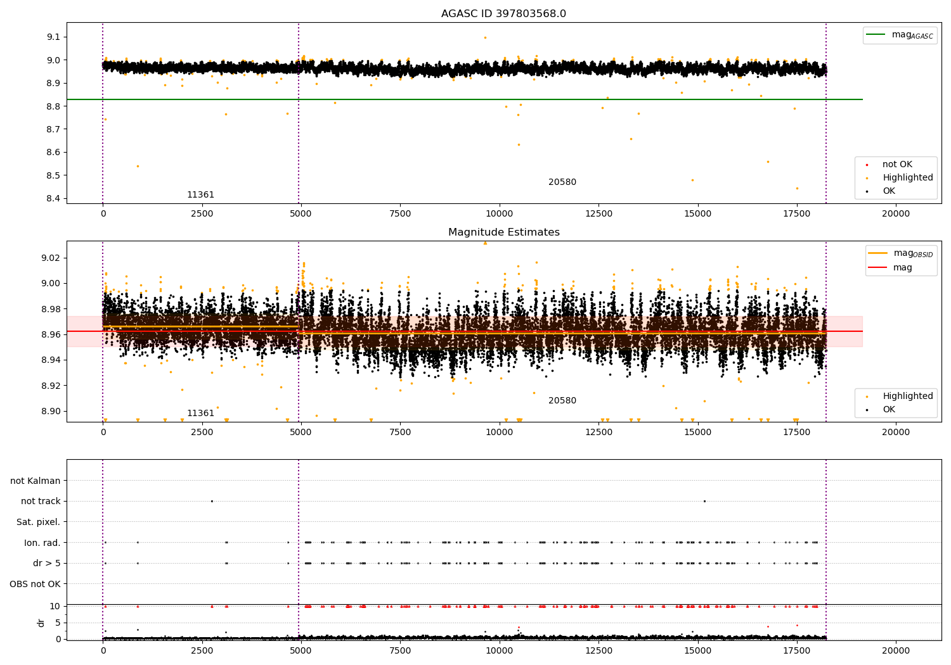
Task: Click the 'Sat. pixel.' row label
Action: point(39,522)
